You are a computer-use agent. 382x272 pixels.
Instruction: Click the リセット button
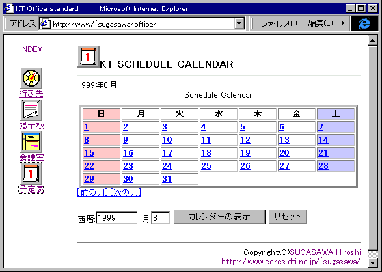pyautogui.click(x=288, y=217)
